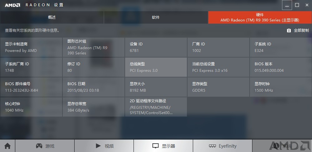
Task: Select the 子系统厂商 ID 174B tile
Action: pyautogui.click(x=31, y=67)
